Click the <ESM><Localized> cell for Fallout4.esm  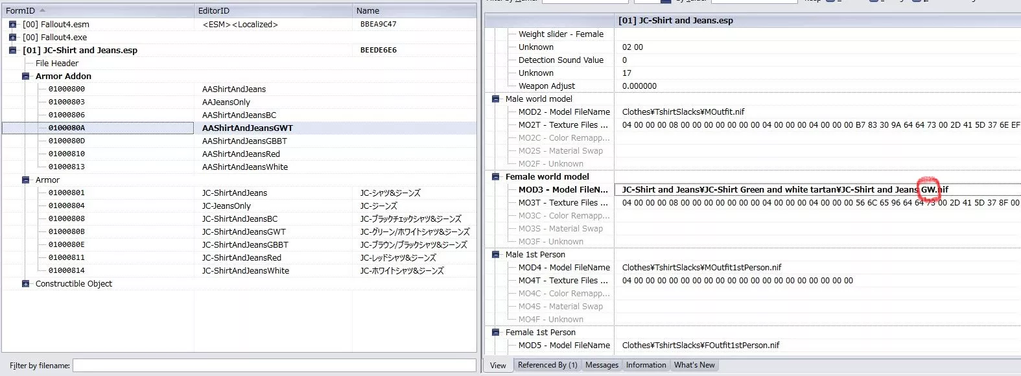click(x=240, y=24)
